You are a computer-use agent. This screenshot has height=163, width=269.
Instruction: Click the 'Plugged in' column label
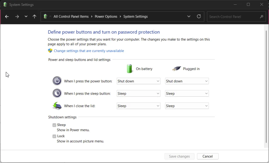191,69
